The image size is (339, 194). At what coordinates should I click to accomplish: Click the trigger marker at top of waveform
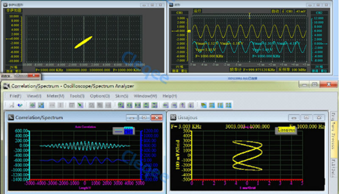click(x=250, y=15)
